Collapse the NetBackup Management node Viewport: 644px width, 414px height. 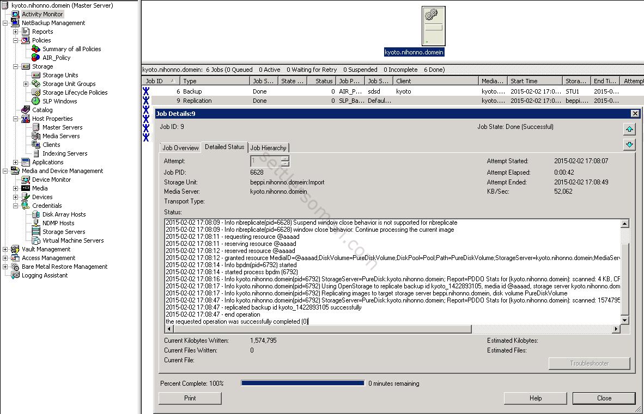point(5,23)
